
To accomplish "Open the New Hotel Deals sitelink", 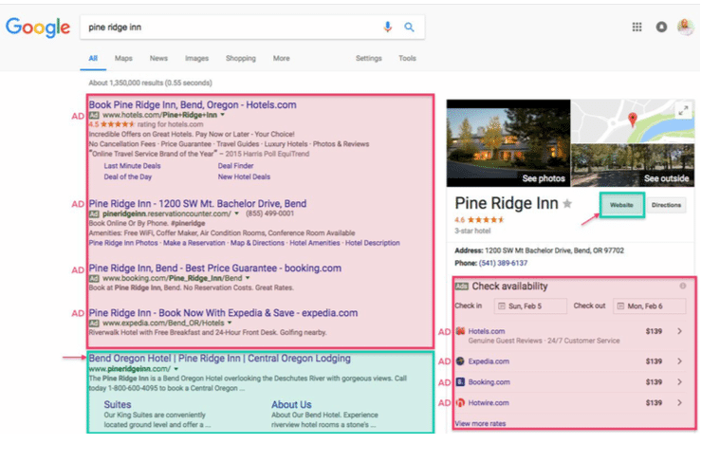I will 244,176.
